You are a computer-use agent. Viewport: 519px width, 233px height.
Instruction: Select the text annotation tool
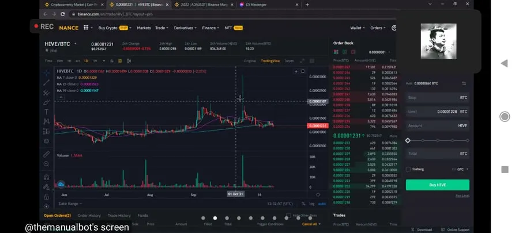pos(46,112)
